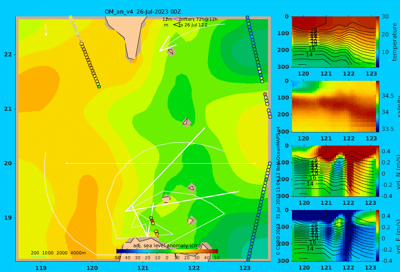The height and width of the screenshot is (272, 400).
Task: Click the cyan depth contour legend line
Action: [x=38, y=257]
